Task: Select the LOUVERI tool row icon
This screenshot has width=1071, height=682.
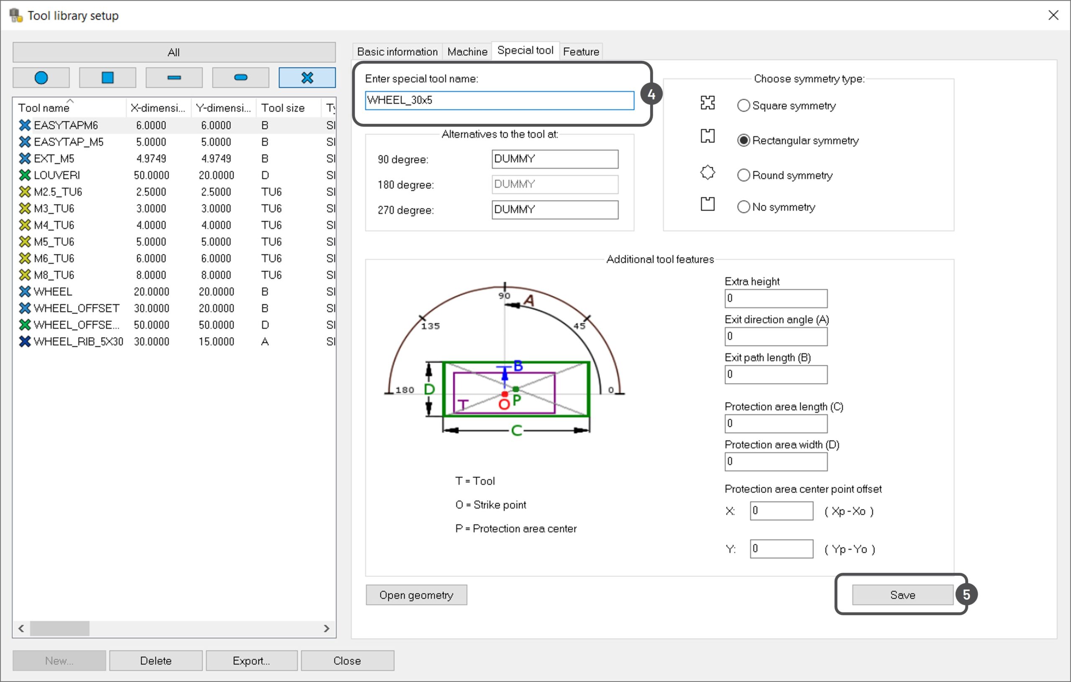Action: click(x=25, y=175)
